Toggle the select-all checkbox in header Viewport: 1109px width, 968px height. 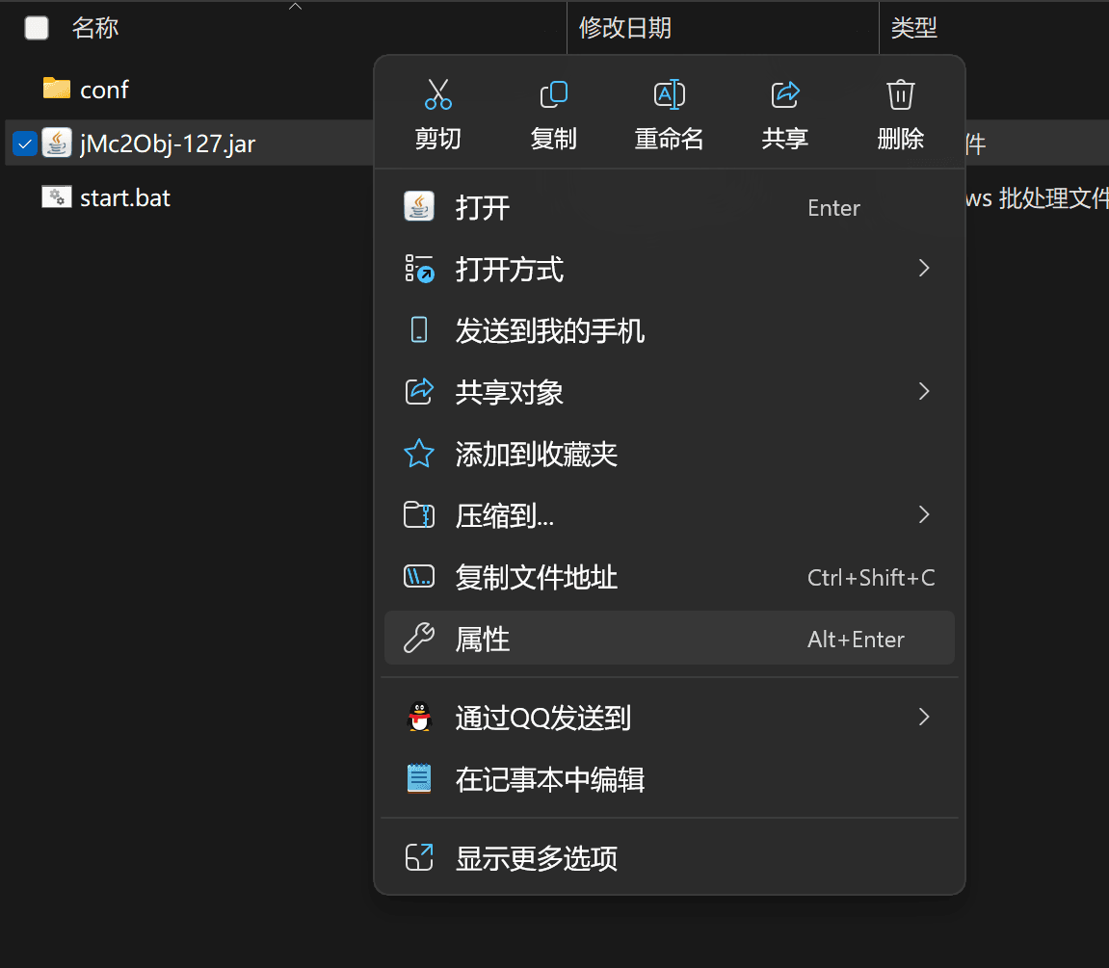[37, 28]
